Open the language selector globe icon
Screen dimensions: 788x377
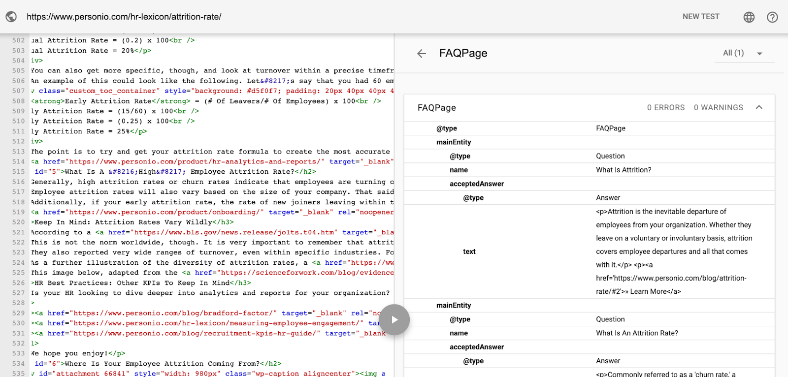[749, 17]
